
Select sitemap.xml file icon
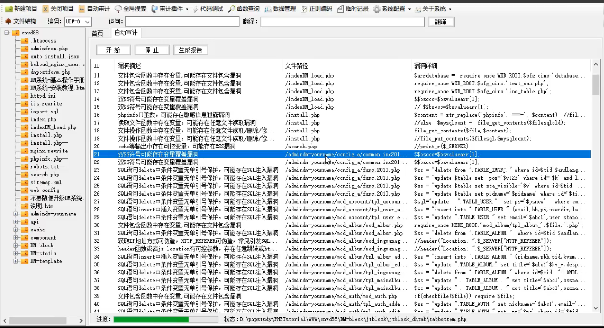tap(25, 182)
